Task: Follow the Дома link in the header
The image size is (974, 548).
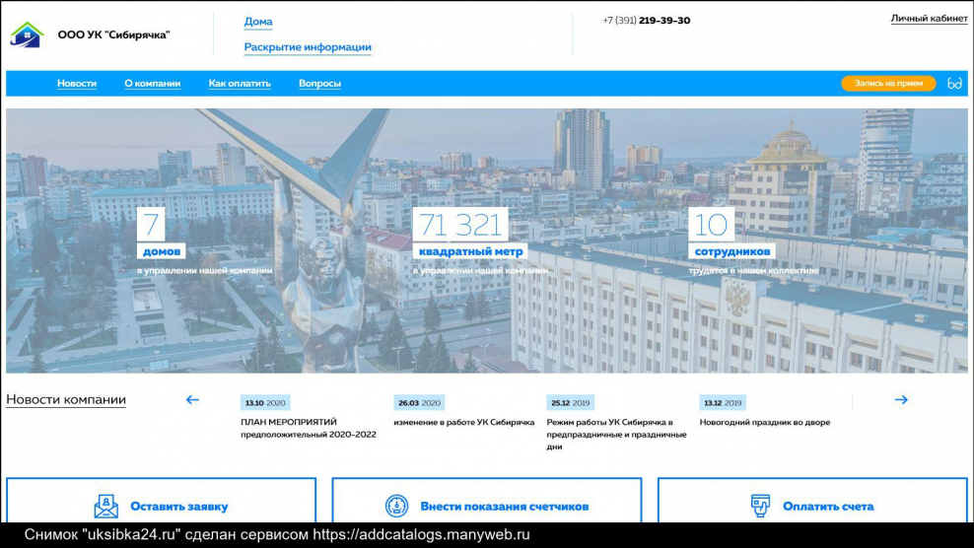Action: click(x=258, y=22)
